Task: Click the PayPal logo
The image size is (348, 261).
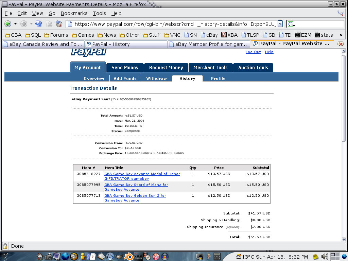Action: [89, 52]
